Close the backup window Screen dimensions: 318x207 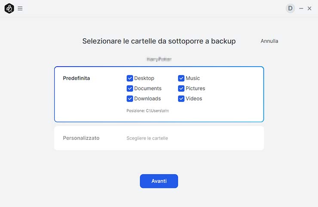pos(309,8)
